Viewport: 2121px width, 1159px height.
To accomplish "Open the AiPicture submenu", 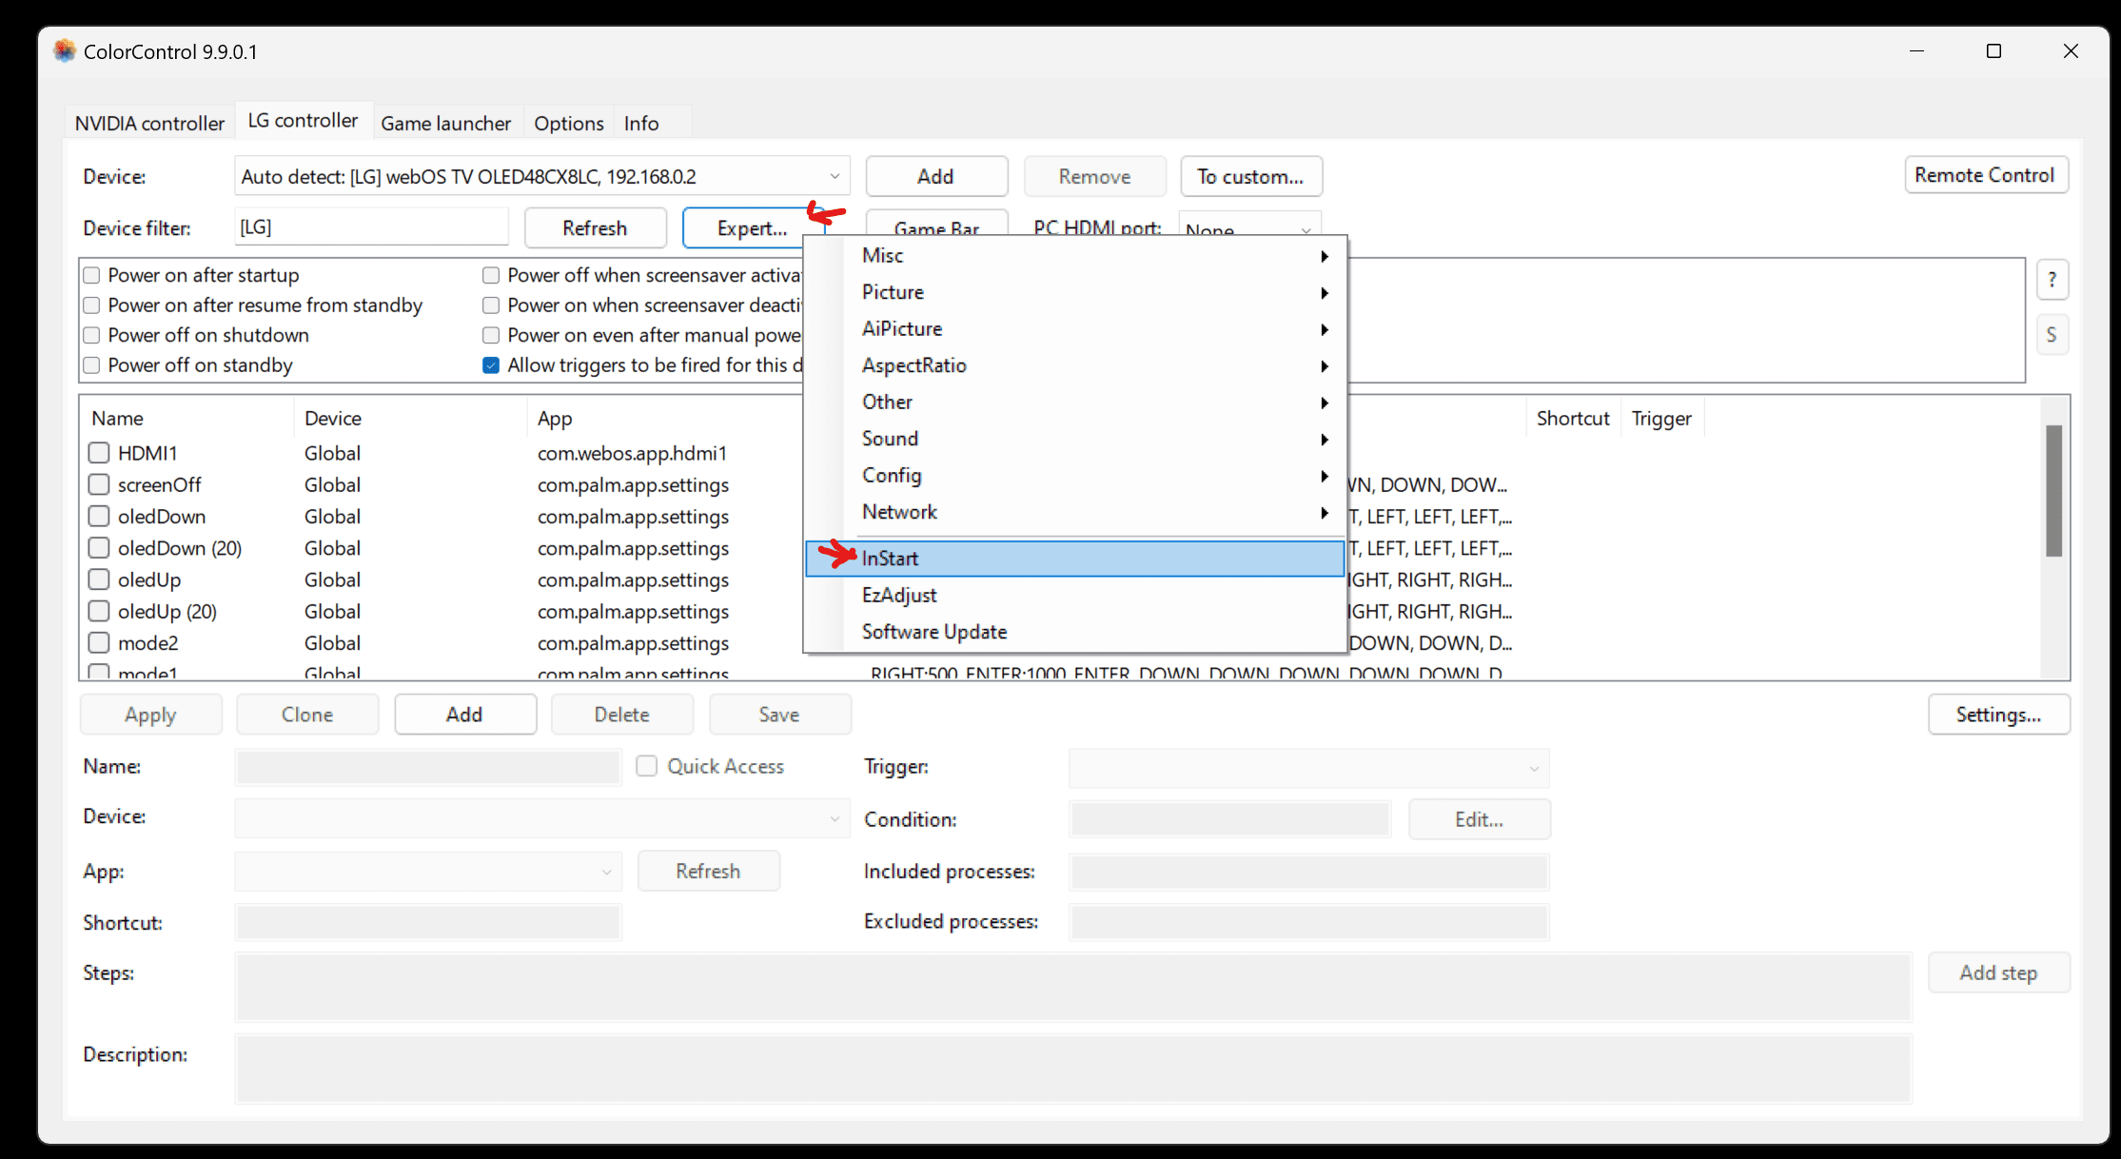I will [x=1075, y=328].
